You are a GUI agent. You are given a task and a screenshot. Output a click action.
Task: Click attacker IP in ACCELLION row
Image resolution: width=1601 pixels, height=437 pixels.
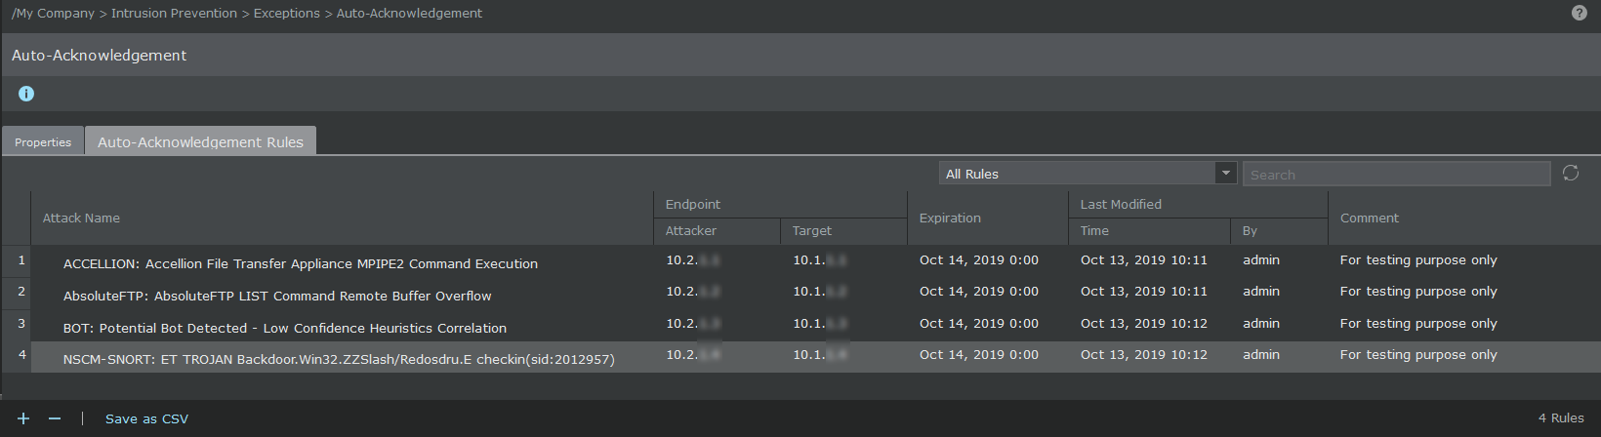[x=693, y=259]
